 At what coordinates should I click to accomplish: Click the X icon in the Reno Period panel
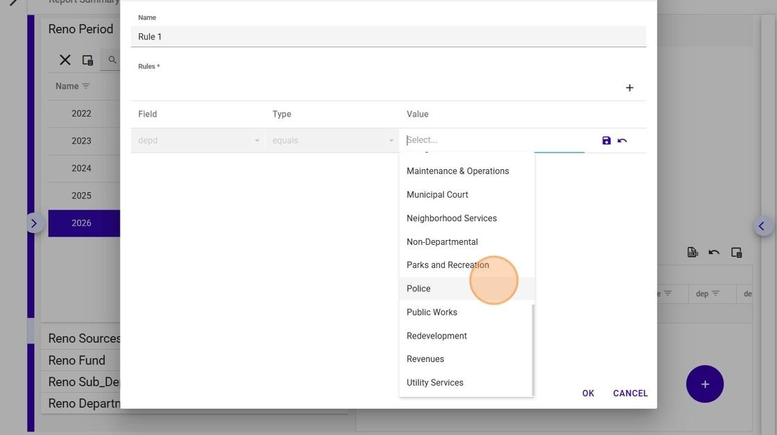(x=65, y=60)
